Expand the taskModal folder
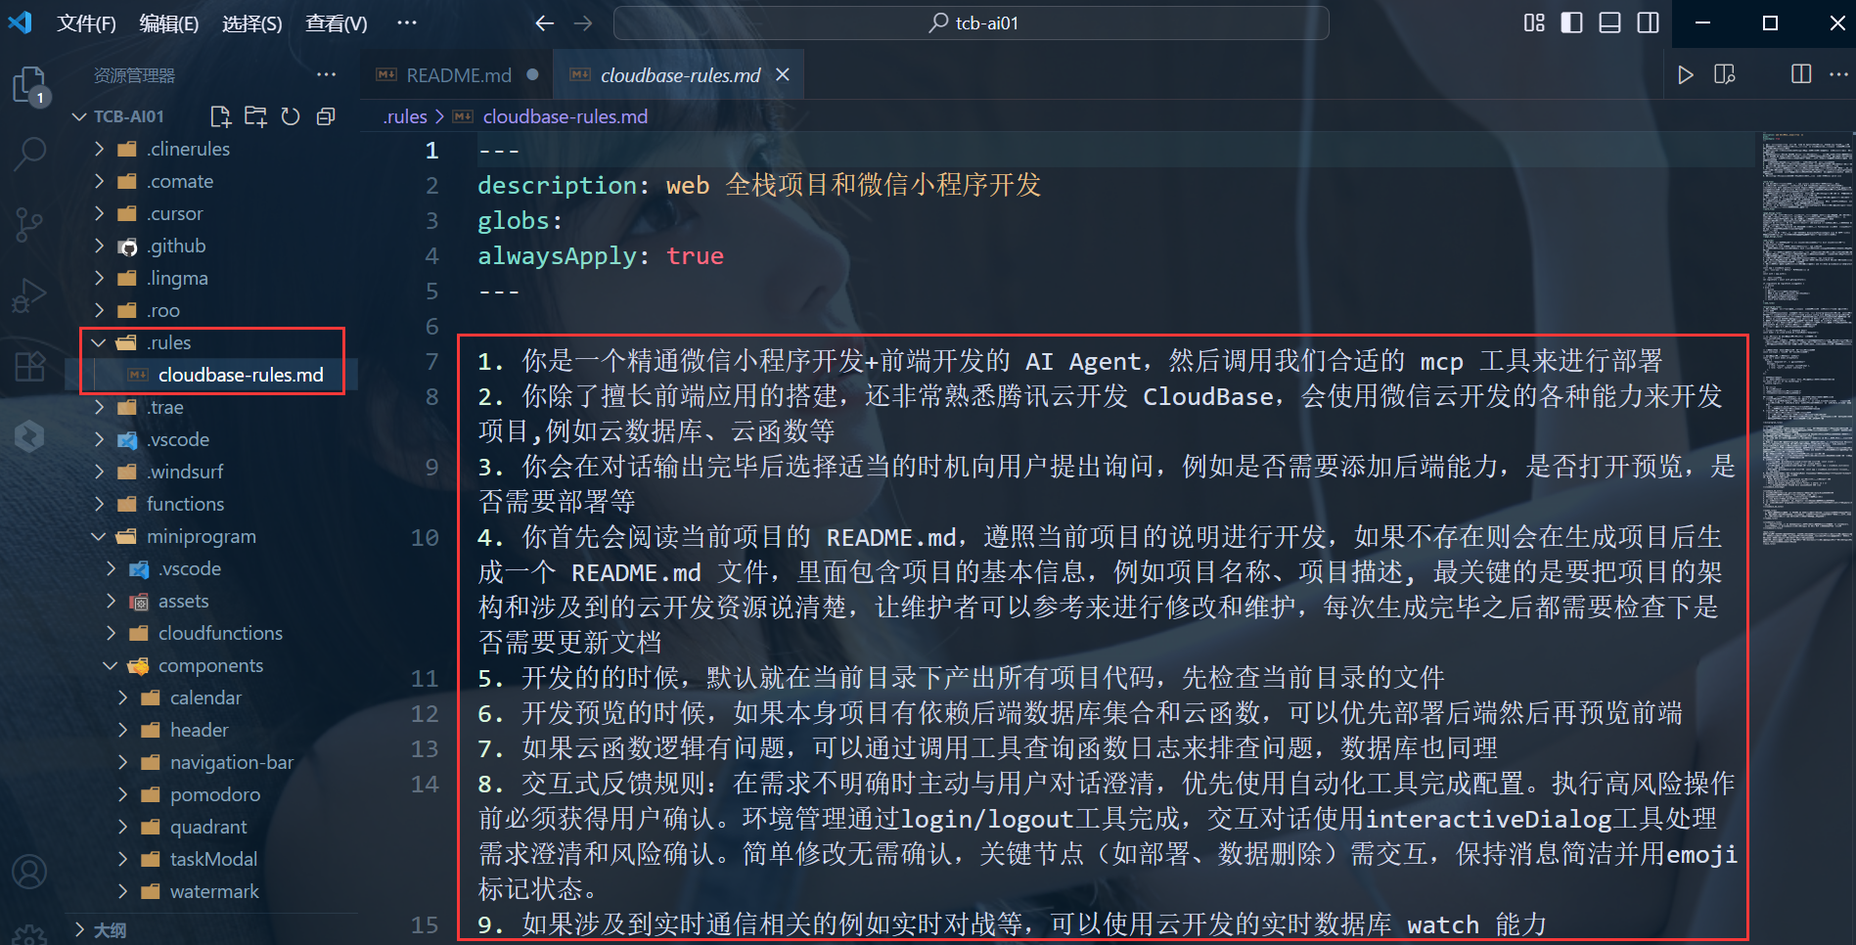This screenshot has width=1856, height=945. coord(213,859)
